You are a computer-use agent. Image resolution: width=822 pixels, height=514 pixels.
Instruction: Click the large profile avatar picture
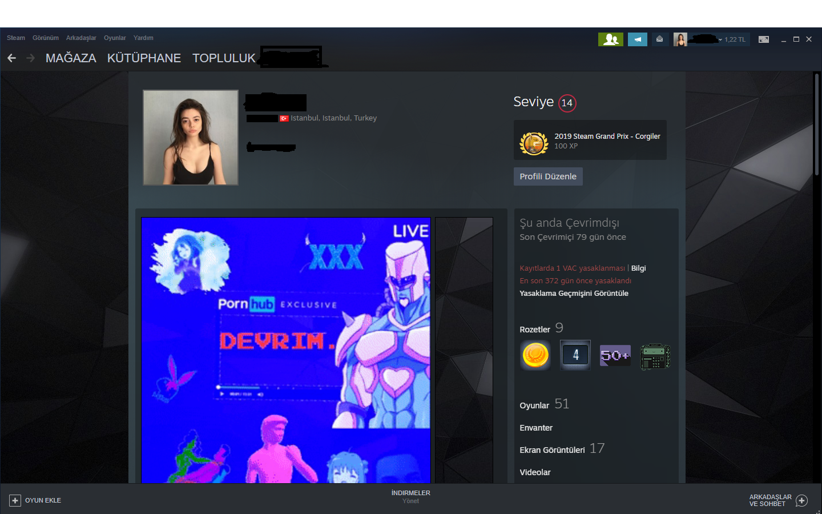coord(191,138)
